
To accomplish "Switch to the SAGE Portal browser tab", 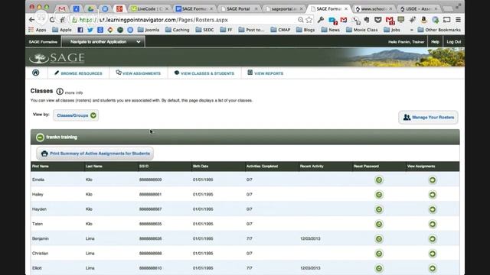I will 239,8.
